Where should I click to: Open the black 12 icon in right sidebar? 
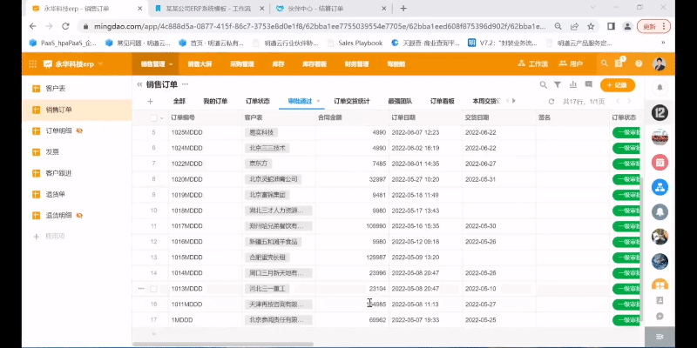660,113
